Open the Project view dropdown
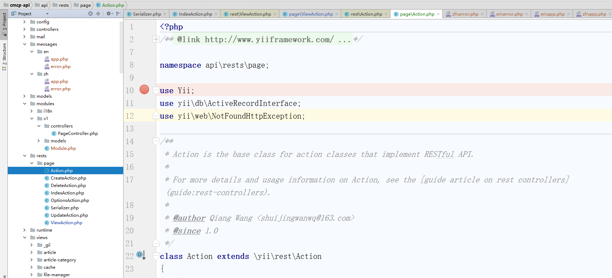612x278 pixels. pos(47,14)
